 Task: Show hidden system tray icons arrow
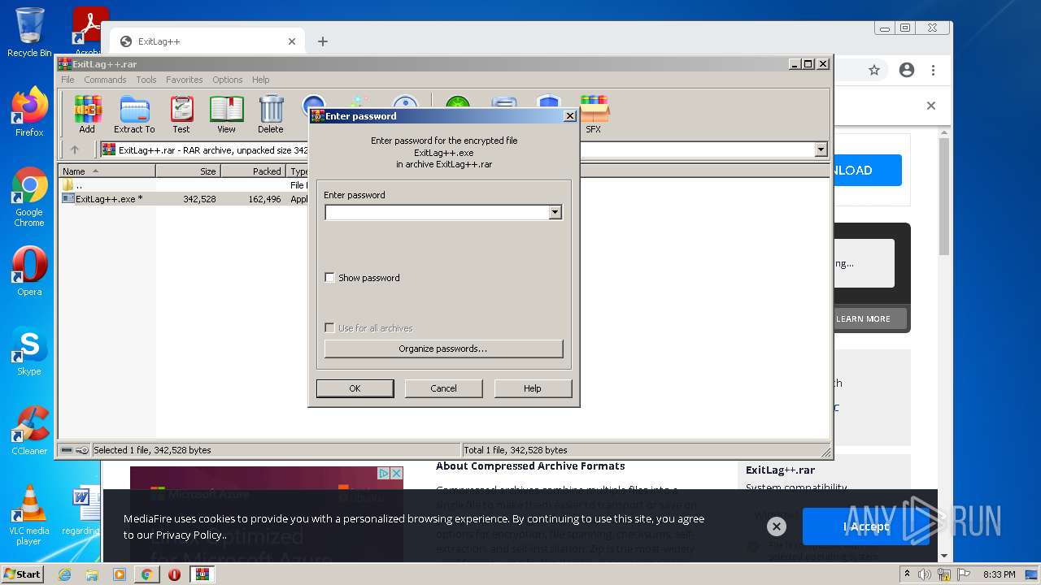pyautogui.click(x=907, y=574)
